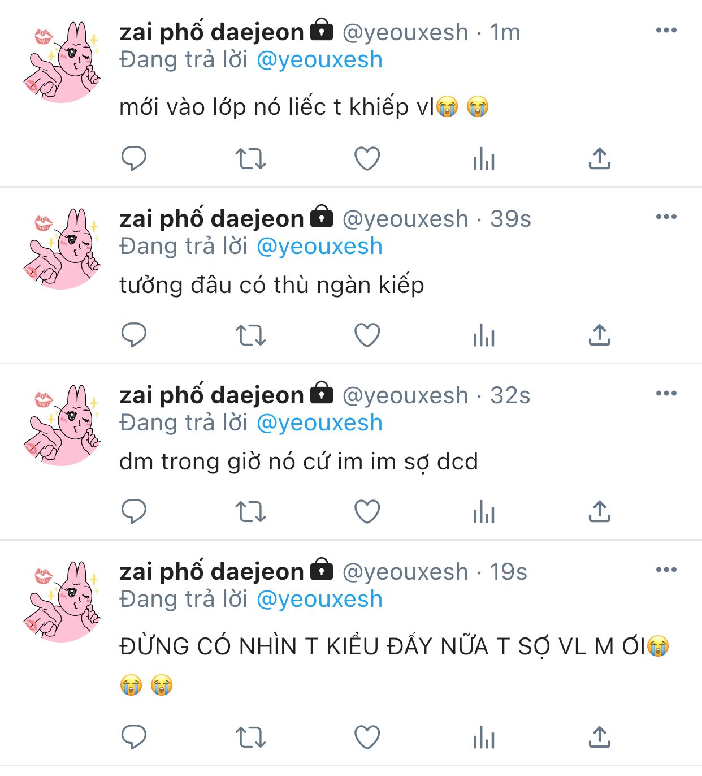The width and height of the screenshot is (702, 776).
Task: Open the @yeouxesh reply link in the 1m tweet
Action: [x=319, y=59]
